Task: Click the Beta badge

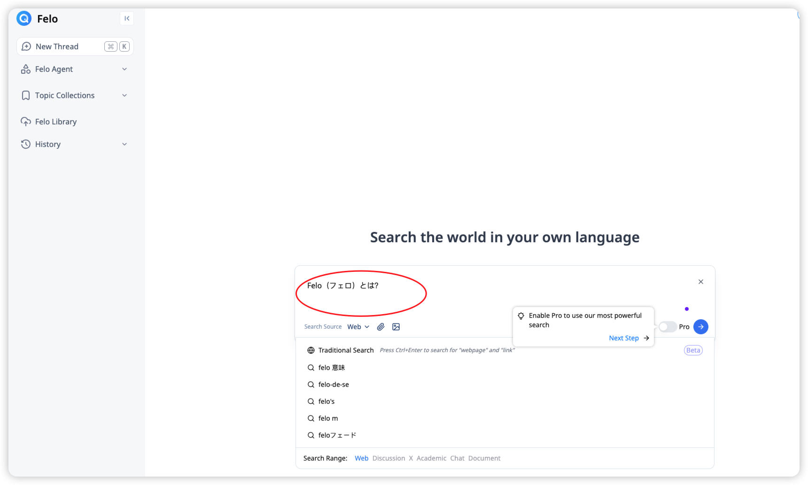Action: click(693, 350)
